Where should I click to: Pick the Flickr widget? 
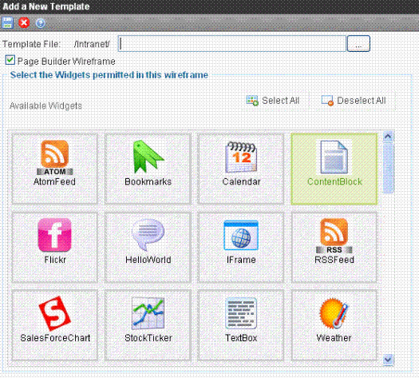click(x=54, y=247)
